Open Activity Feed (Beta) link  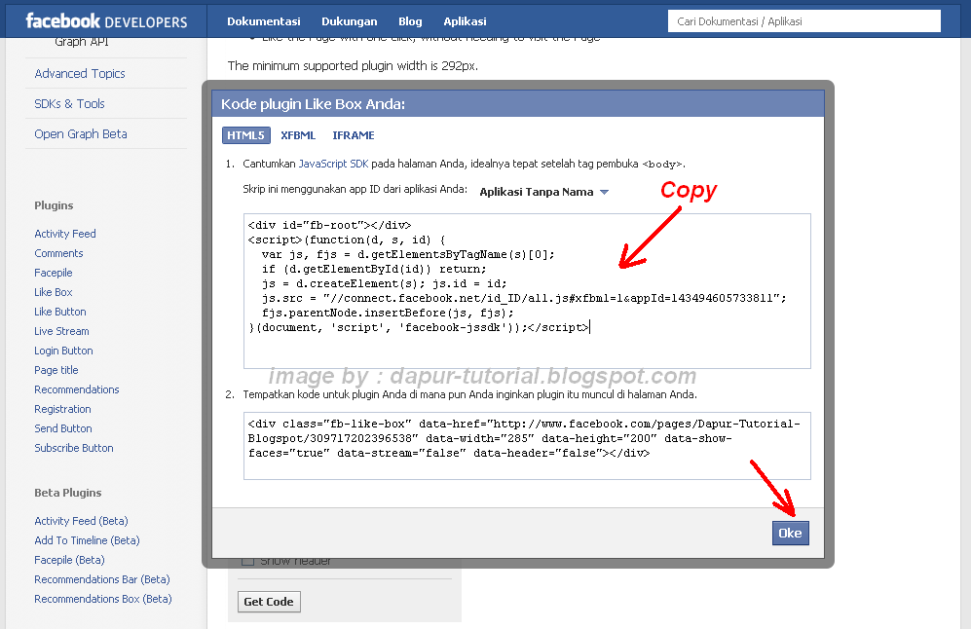coord(81,521)
